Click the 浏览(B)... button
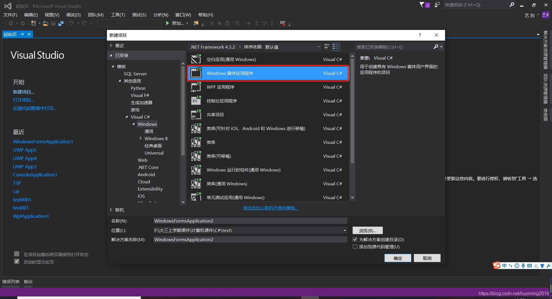 368,231
